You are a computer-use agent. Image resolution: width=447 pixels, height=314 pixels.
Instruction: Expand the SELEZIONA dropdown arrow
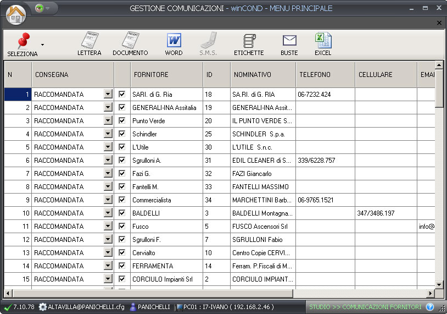(x=43, y=44)
